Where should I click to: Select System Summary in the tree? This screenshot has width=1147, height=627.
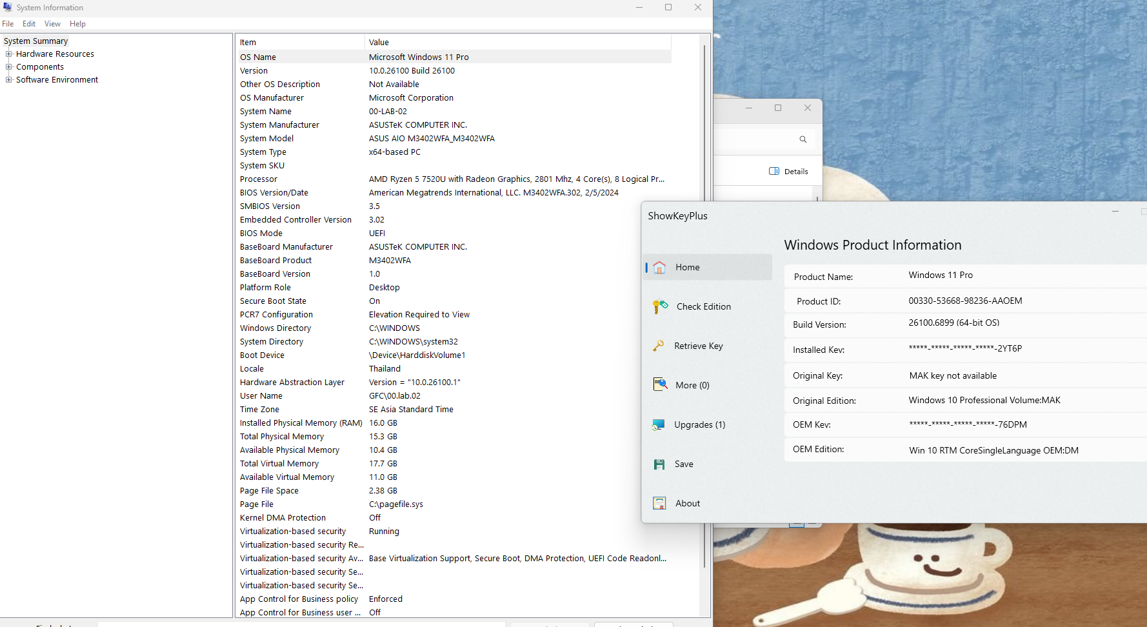click(35, 41)
